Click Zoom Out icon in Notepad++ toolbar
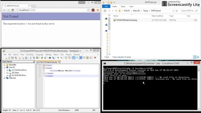This screenshot has height=113, width=201. coord(61,58)
